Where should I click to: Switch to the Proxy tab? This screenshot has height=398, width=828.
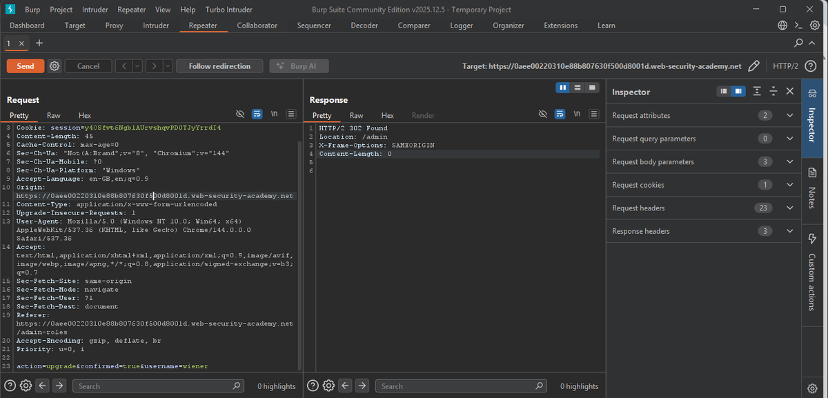[114, 26]
